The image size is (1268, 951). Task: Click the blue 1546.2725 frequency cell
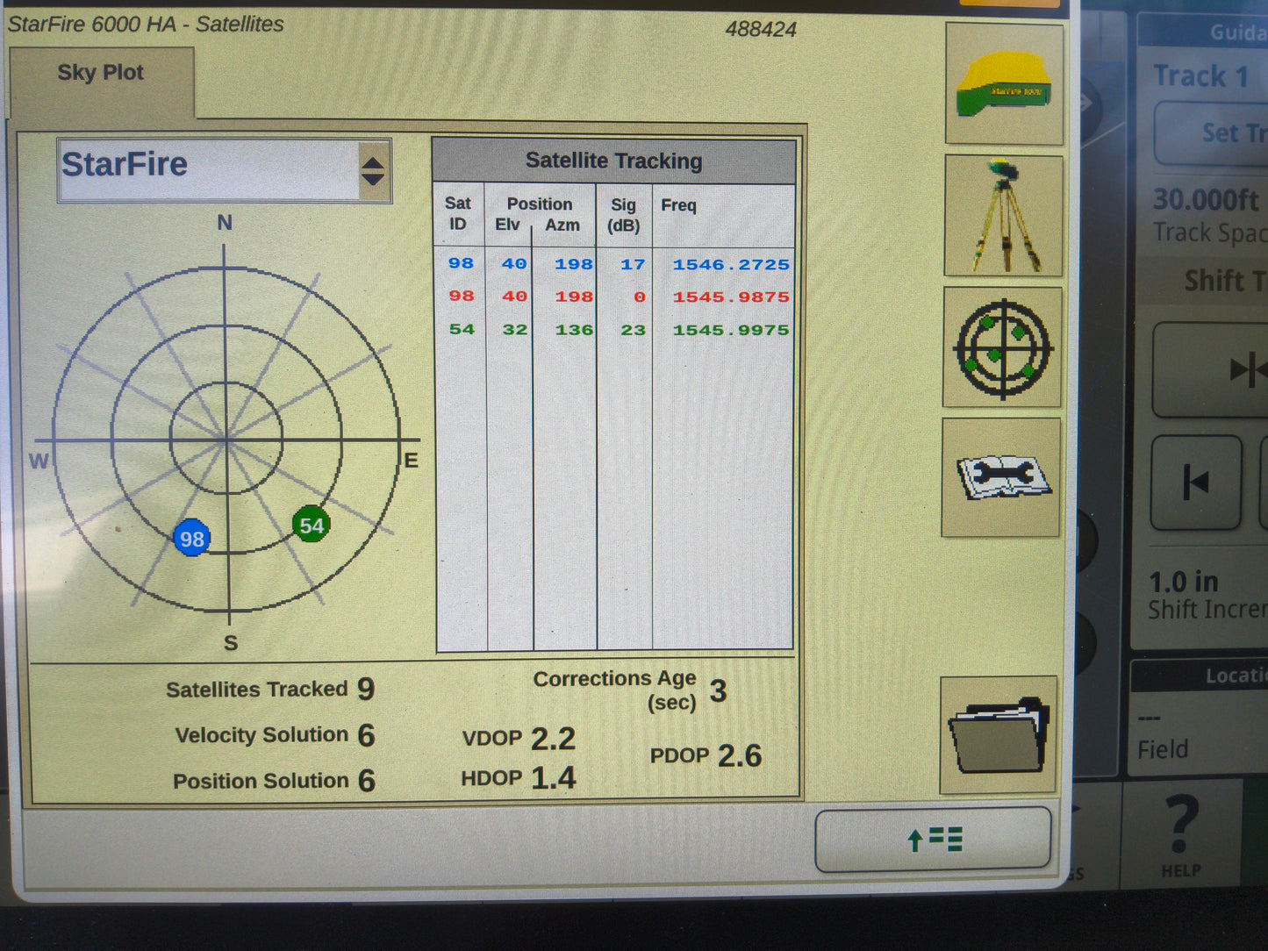pos(731,264)
